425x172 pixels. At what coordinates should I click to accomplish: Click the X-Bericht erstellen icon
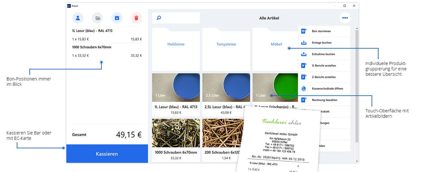304,66
